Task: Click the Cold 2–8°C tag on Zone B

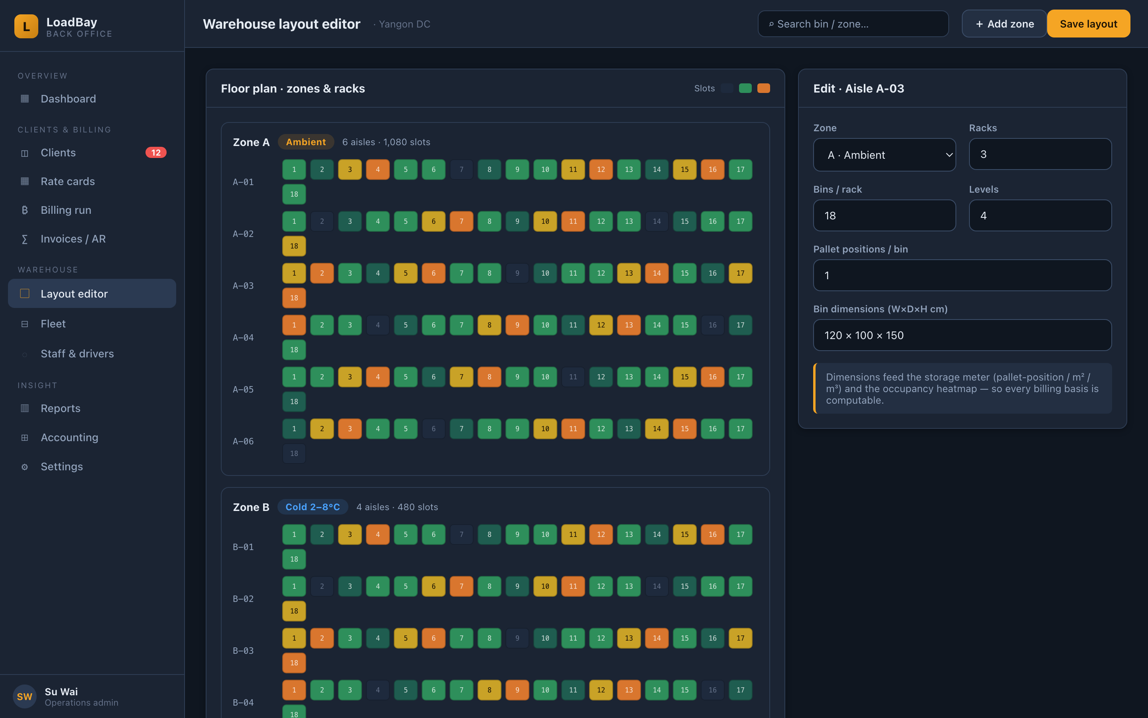Action: pos(313,507)
